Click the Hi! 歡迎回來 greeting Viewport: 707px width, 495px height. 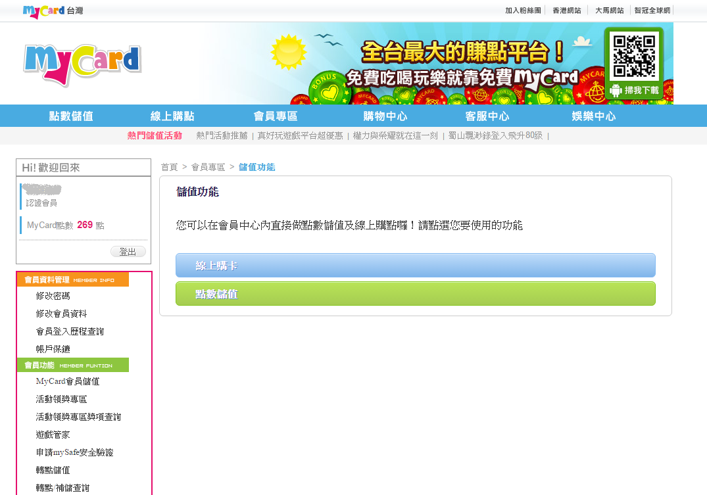coord(51,168)
